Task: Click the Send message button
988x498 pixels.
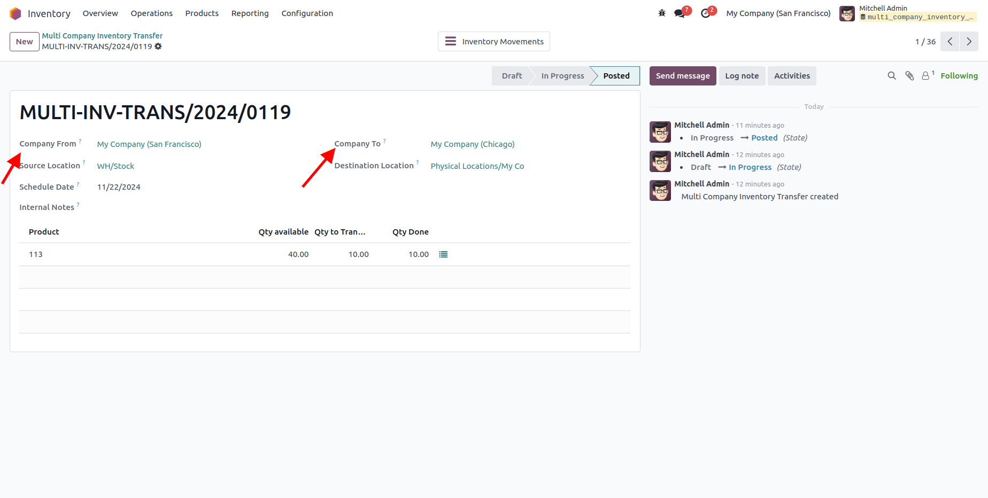Action: 682,76
